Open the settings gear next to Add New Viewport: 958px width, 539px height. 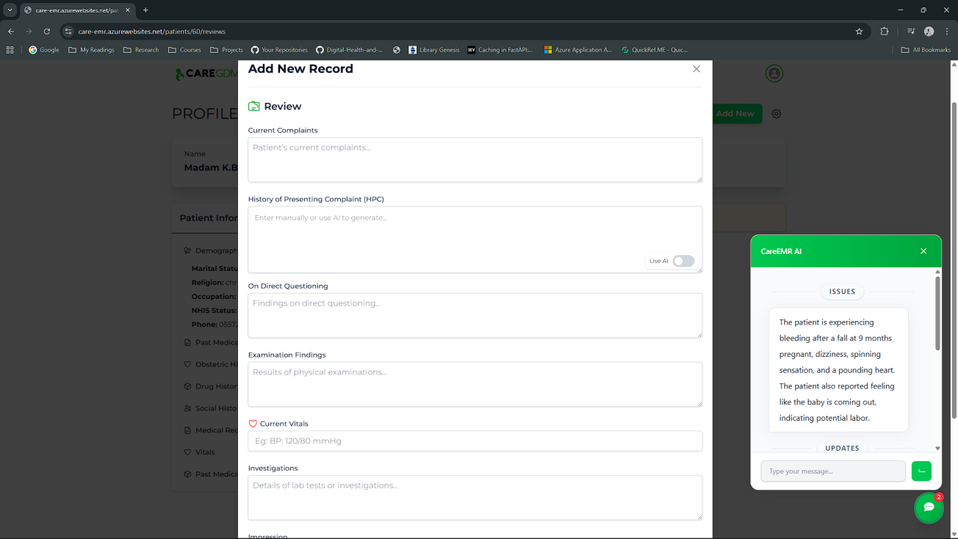tap(777, 114)
